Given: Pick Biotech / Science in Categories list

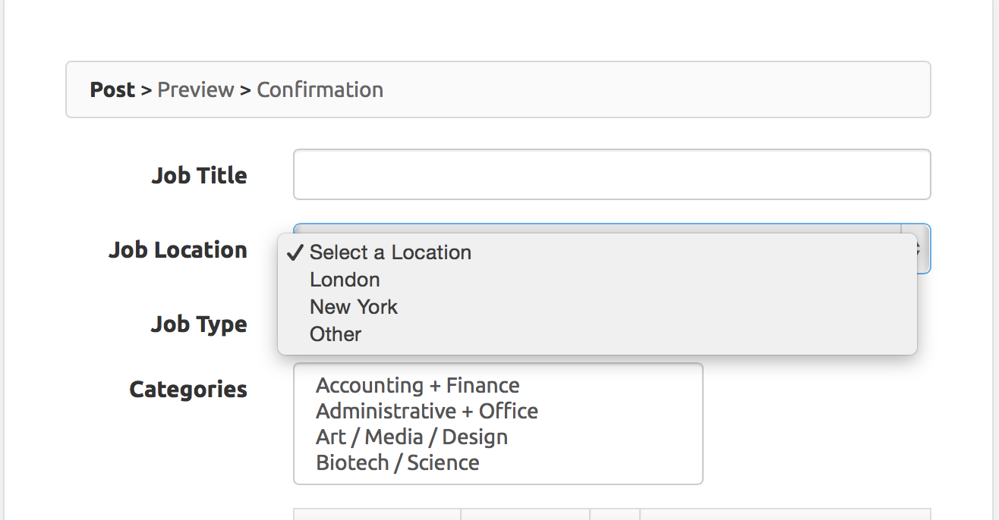Looking at the screenshot, I should tap(397, 463).
